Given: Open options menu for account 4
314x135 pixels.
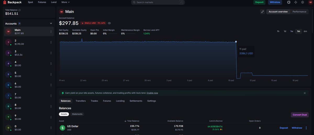Looking at the screenshot, I should tap(51, 64).
